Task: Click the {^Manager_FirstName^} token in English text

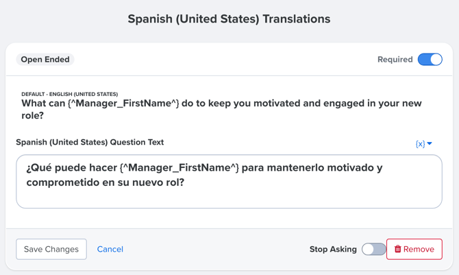Action: [123, 103]
